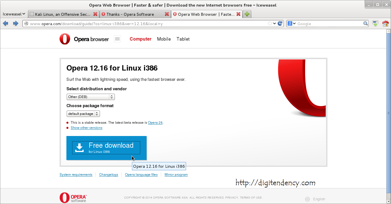The height and width of the screenshot is (204, 391).
Task: Select the Tablet navigation item
Action: tap(183, 39)
